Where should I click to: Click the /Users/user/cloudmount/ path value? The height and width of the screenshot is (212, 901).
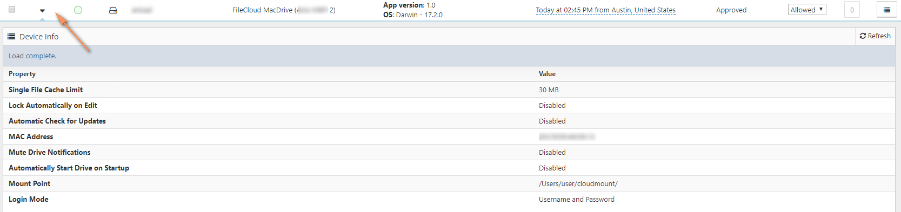click(x=578, y=184)
